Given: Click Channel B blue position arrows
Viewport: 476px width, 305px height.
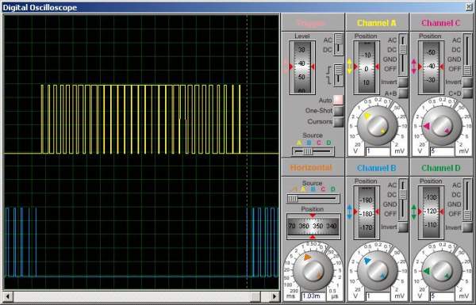Looking at the screenshot, I should [349, 212].
